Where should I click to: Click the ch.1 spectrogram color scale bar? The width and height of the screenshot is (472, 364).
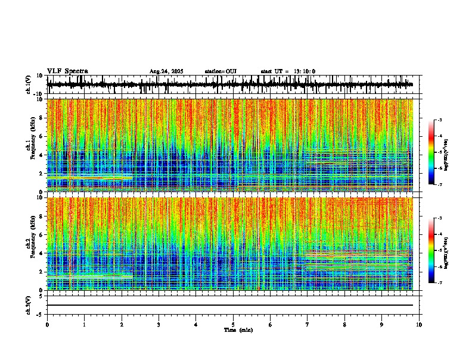[x=431, y=152]
